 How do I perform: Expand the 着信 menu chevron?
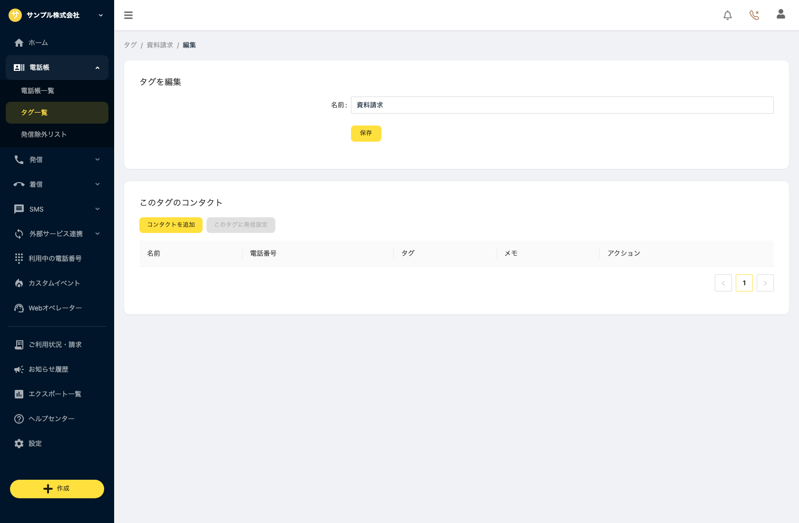point(97,184)
